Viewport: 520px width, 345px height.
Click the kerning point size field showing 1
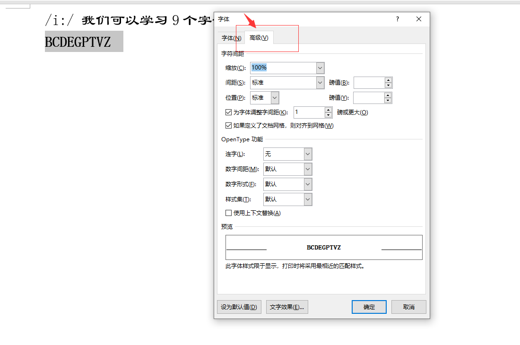coord(309,112)
